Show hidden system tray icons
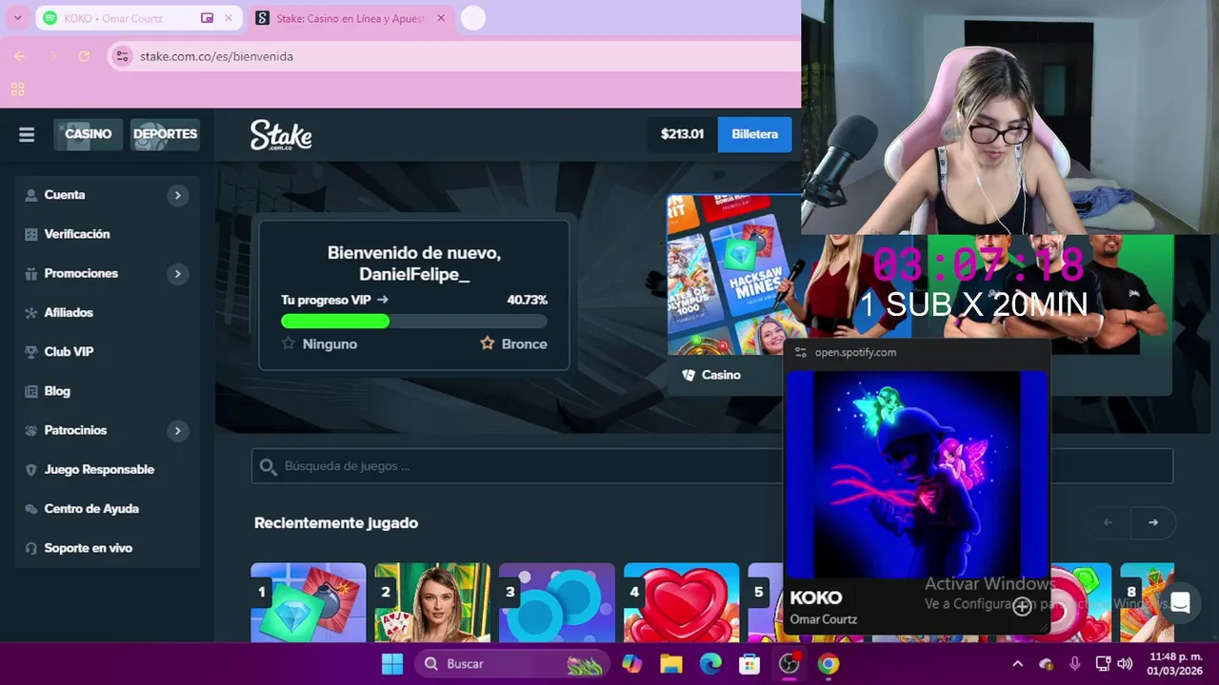The width and height of the screenshot is (1219, 685). pyautogui.click(x=1017, y=664)
